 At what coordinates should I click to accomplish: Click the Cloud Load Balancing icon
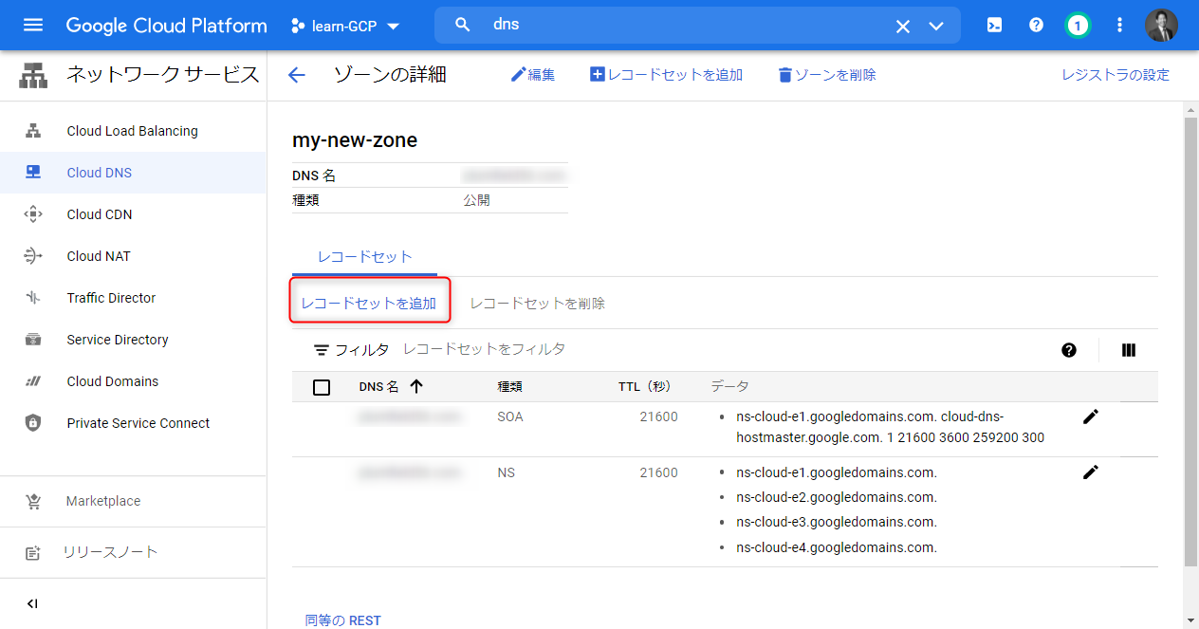tap(33, 131)
